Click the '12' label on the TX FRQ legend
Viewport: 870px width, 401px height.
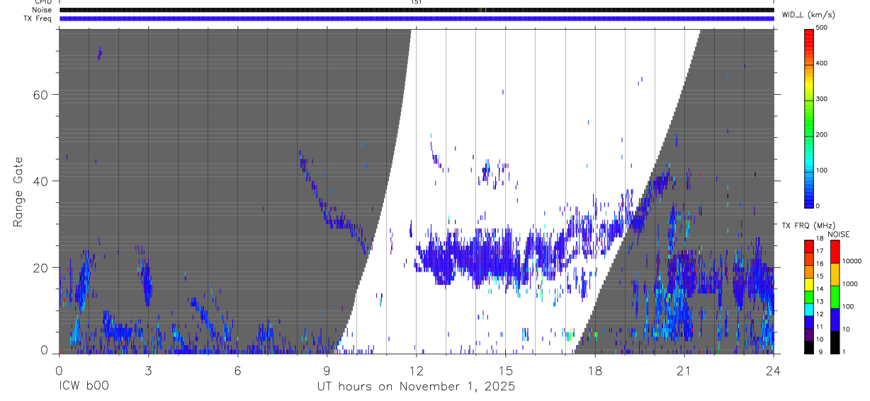819,315
